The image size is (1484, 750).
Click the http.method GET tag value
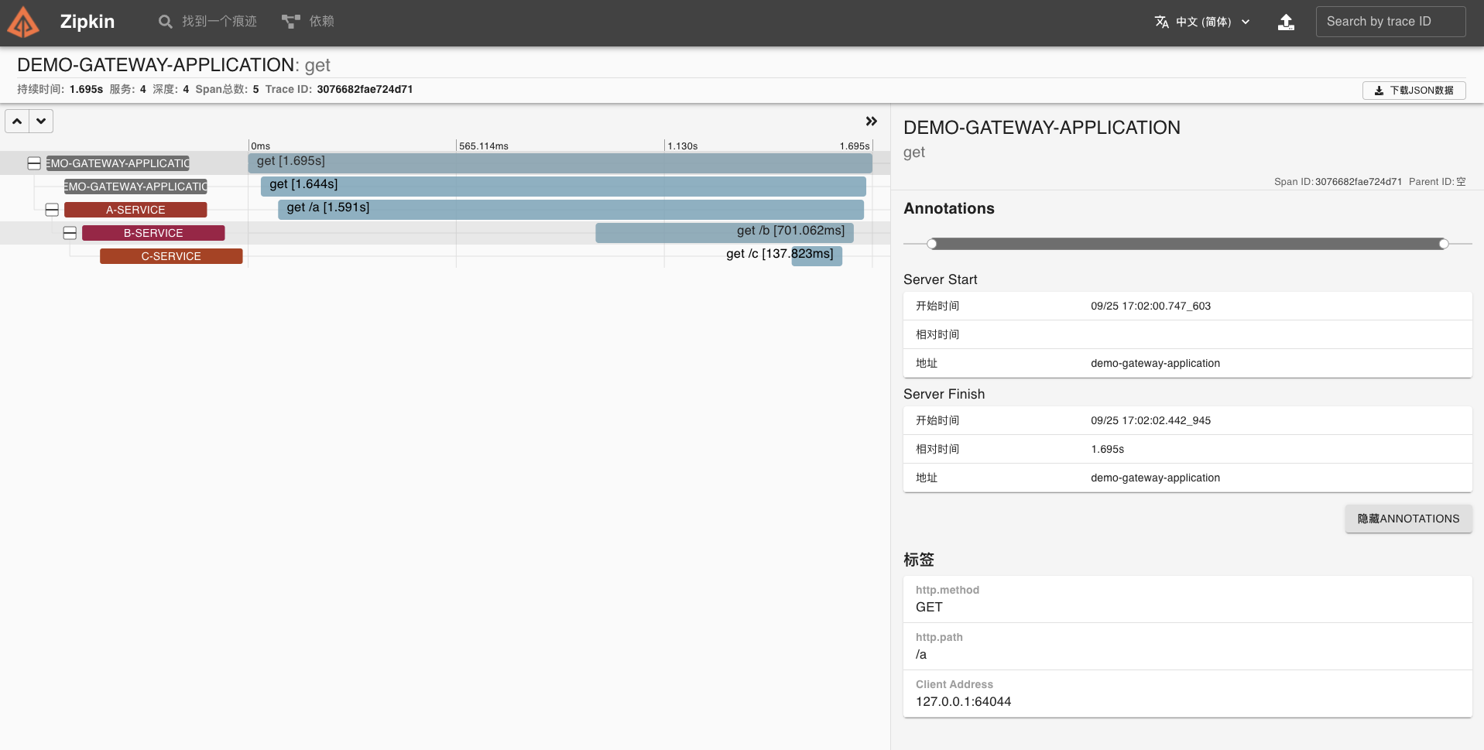(x=929, y=608)
